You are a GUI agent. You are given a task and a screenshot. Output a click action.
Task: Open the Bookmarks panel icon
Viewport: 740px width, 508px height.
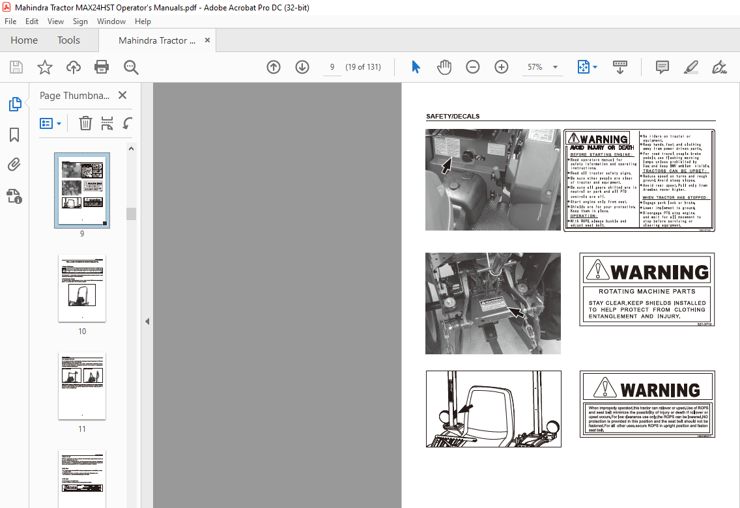[x=14, y=134]
